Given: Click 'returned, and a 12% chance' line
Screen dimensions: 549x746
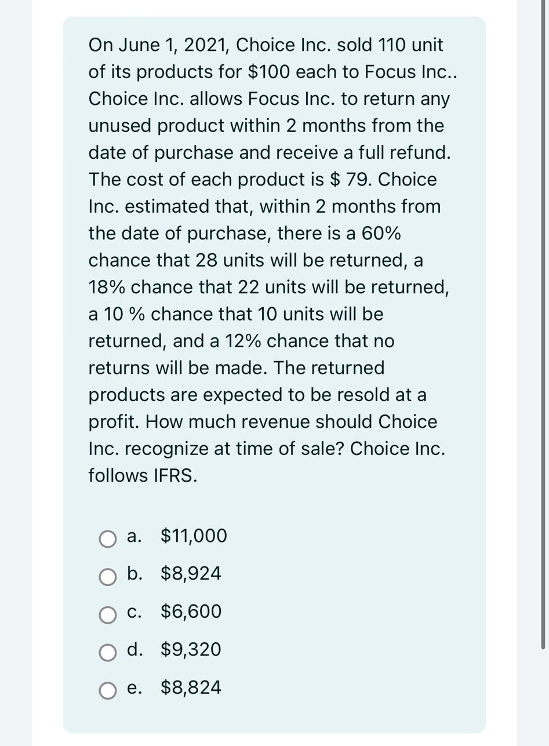Looking at the screenshot, I should [x=241, y=341].
